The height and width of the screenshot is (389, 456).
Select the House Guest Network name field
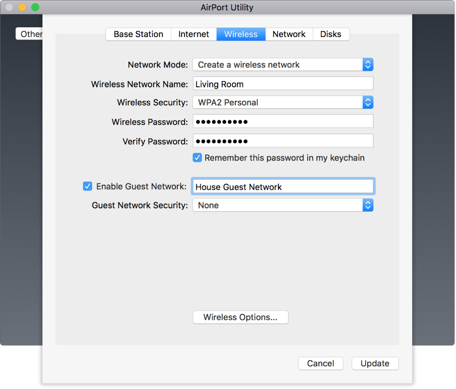coord(283,186)
